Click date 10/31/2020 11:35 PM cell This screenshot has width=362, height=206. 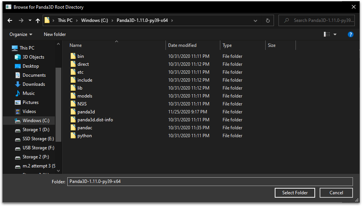[189, 128]
